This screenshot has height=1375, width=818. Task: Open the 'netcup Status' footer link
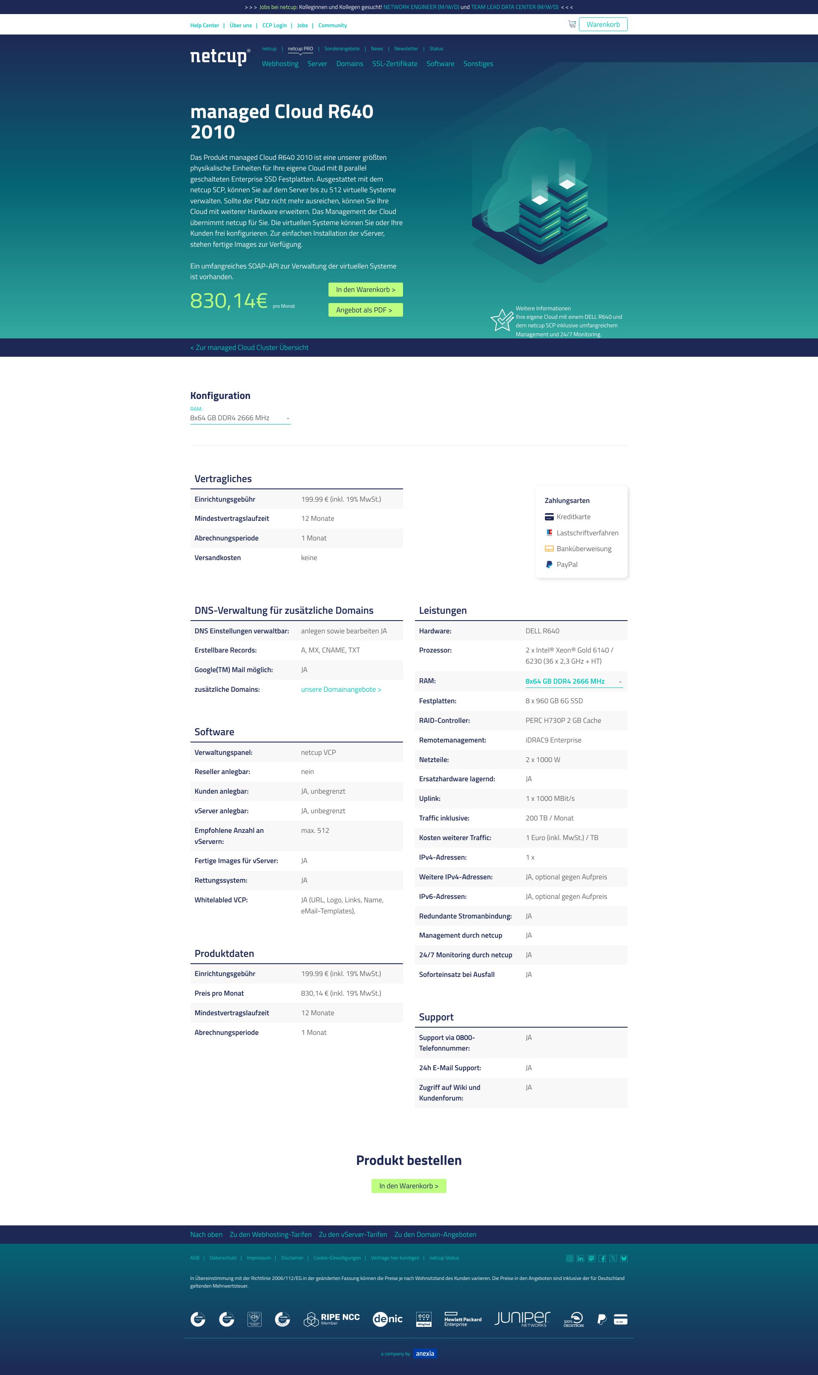(x=444, y=1258)
